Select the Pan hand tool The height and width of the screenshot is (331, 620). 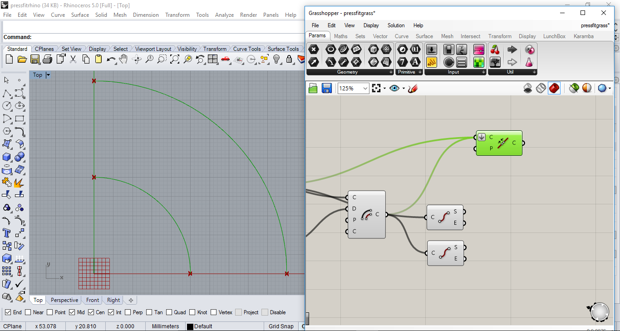[123, 59]
